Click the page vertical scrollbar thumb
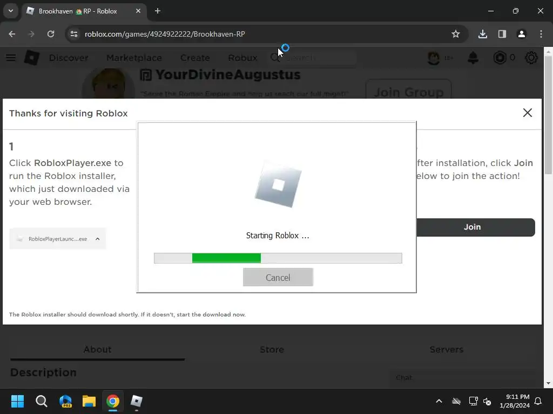553x414 pixels. pos(548,114)
